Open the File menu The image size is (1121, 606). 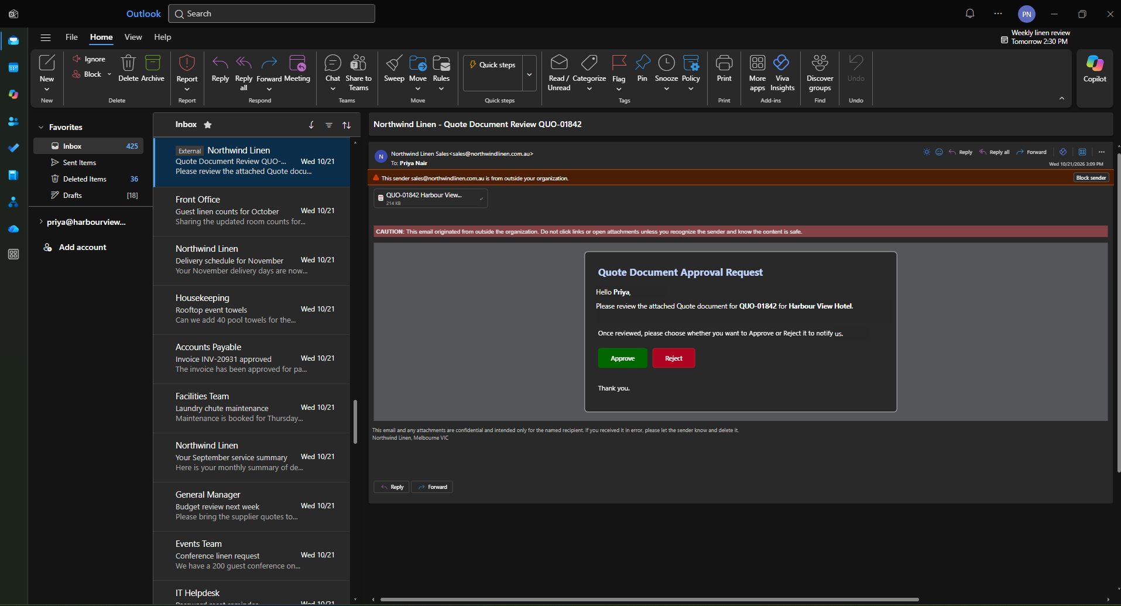click(x=71, y=37)
